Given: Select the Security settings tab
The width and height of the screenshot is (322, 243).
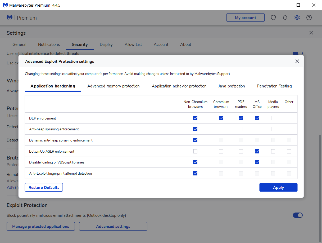Looking at the screenshot, I should pos(80,45).
